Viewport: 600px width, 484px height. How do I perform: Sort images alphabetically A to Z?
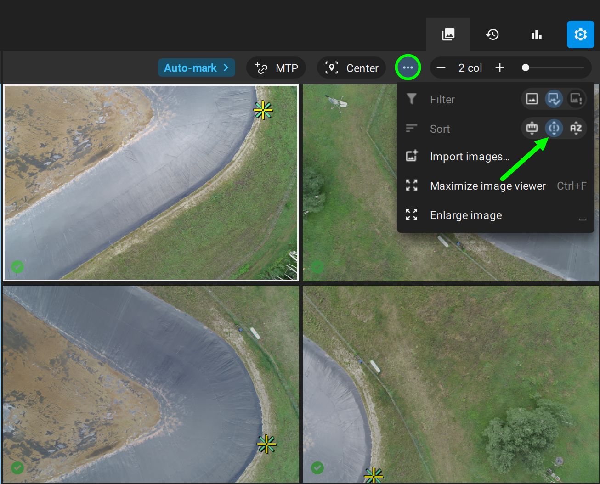click(x=576, y=129)
